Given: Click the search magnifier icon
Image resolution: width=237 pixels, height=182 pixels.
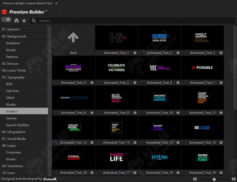Looking at the screenshot, I should tap(34, 21).
